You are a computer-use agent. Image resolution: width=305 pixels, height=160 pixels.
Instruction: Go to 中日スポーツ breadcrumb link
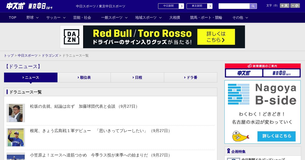click(x=28, y=55)
